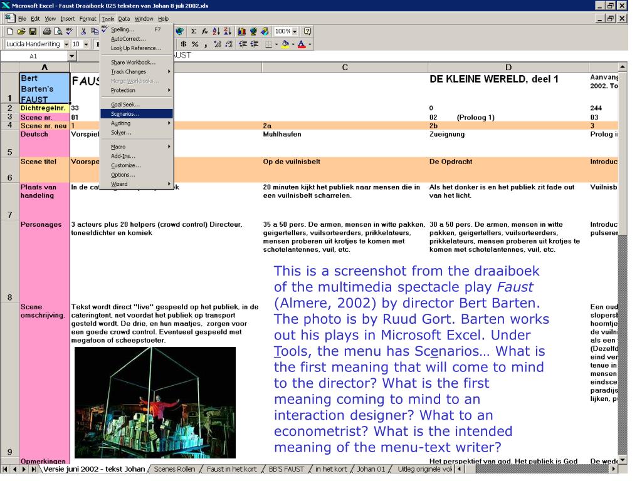Sort ascending with the A-Z icon
Screen dimensions: 642x481
pos(216,31)
